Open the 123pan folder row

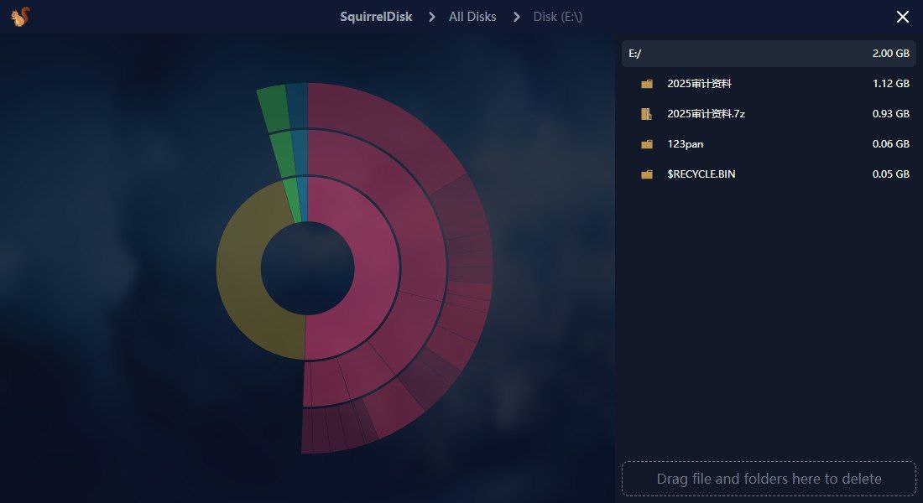coord(768,144)
